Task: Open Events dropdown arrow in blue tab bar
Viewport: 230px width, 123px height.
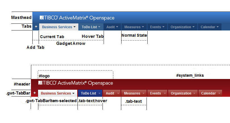Action: pyautogui.click(x=163, y=27)
